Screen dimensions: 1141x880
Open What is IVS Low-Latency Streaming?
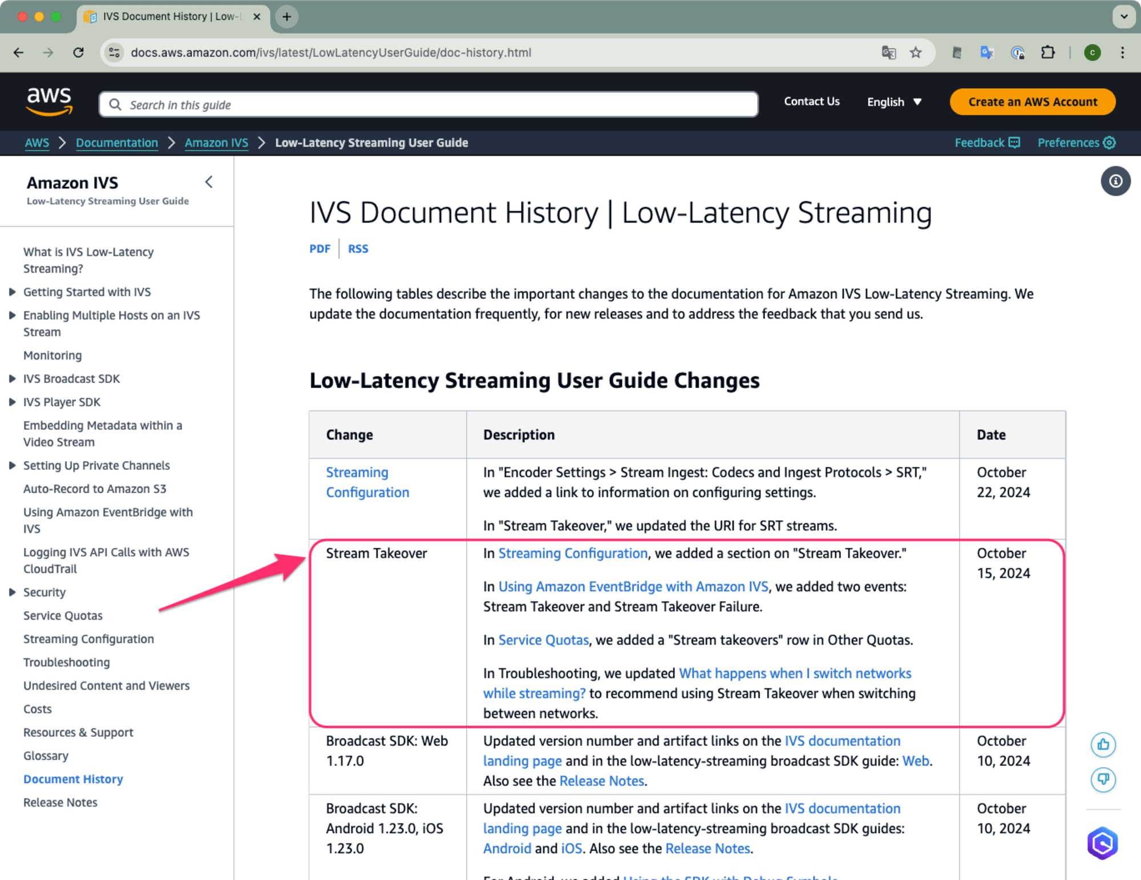(x=88, y=260)
